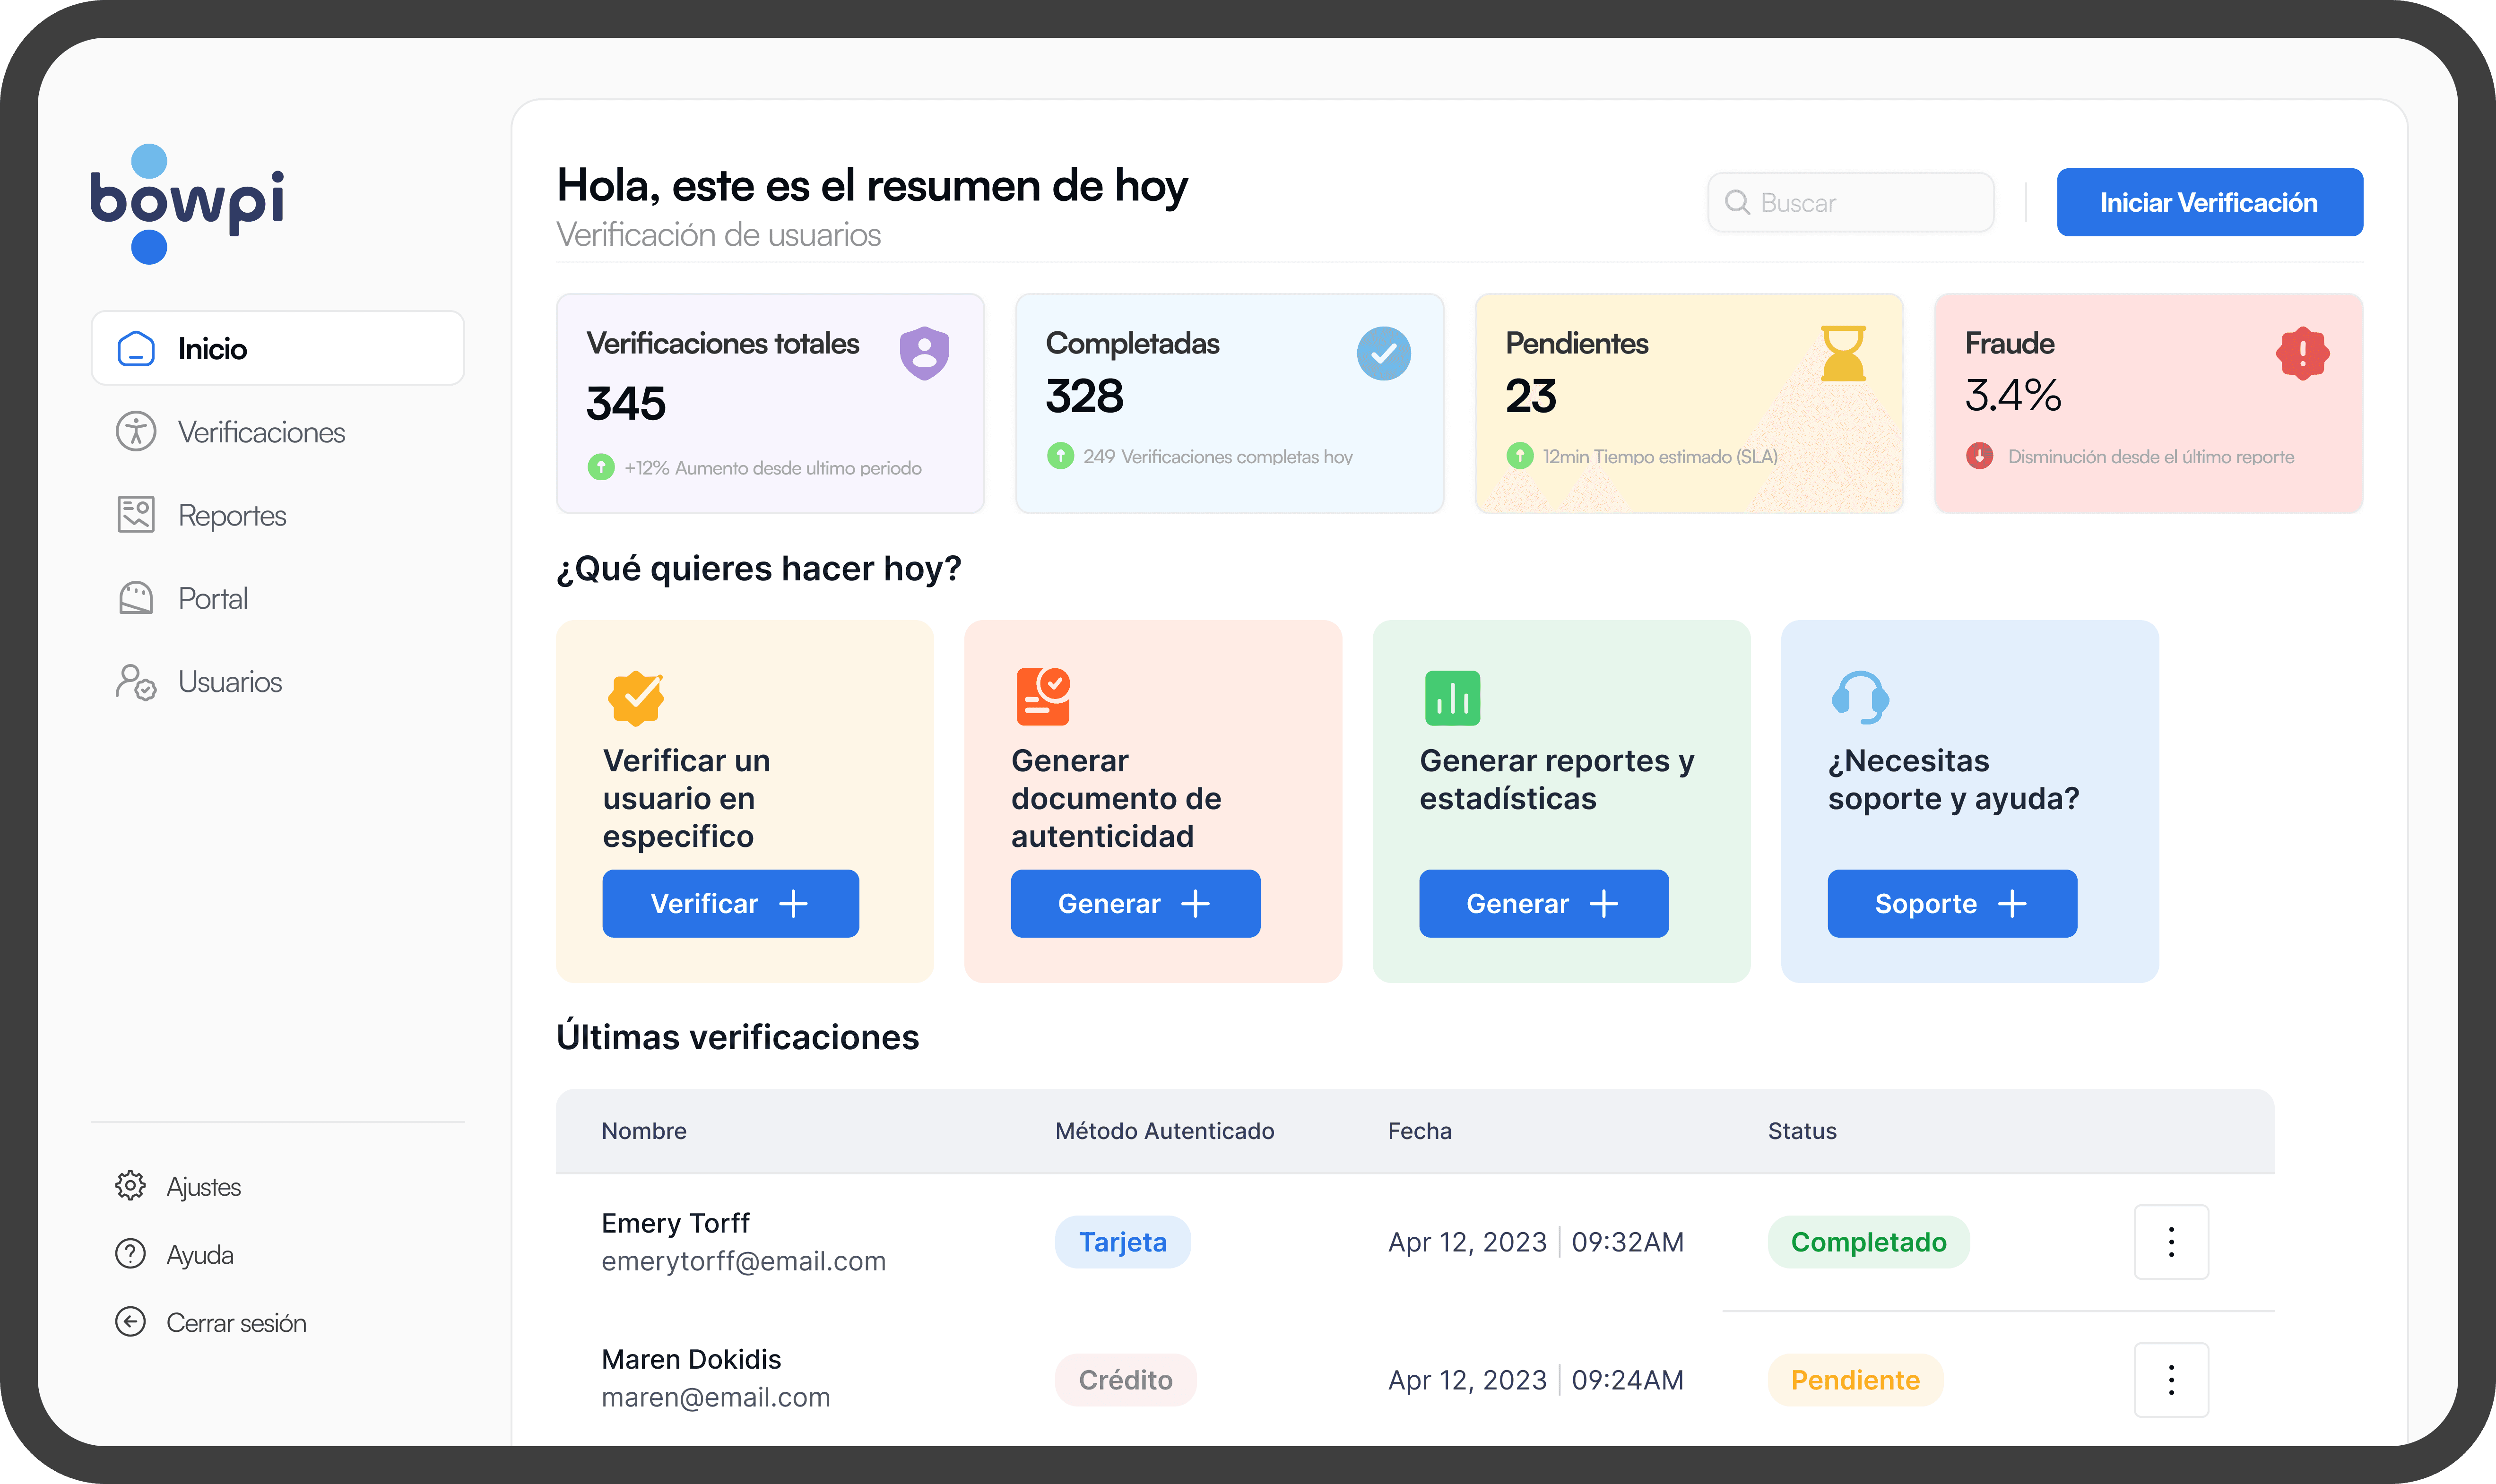Click the Verificar plus button
The width and height of the screenshot is (2496, 1484).
[x=730, y=904]
